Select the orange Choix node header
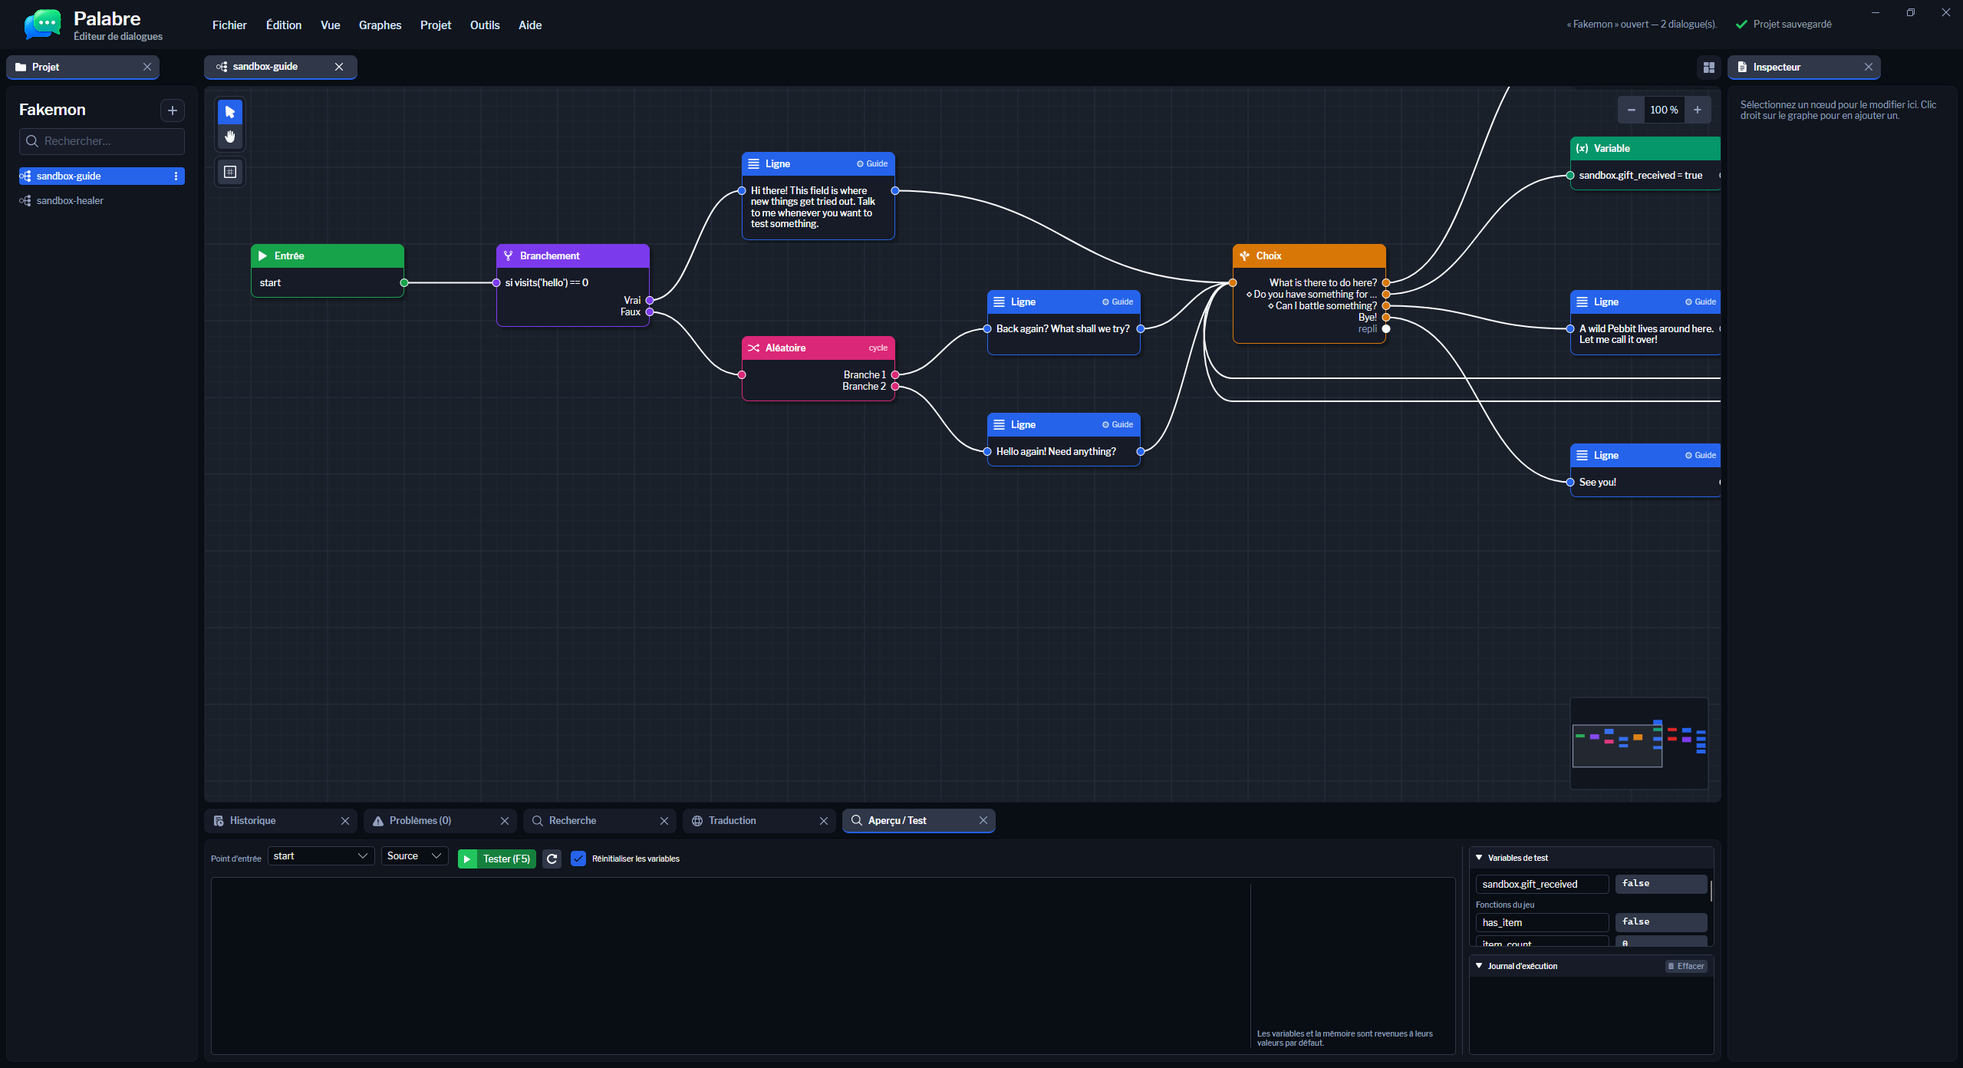 click(x=1309, y=256)
